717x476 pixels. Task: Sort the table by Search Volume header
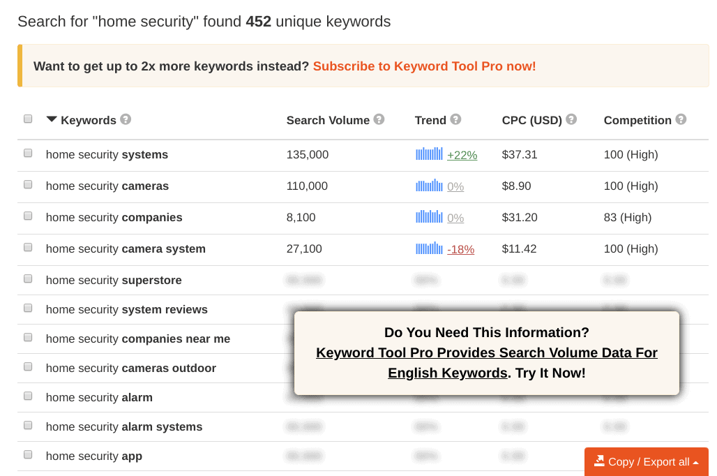[328, 120]
